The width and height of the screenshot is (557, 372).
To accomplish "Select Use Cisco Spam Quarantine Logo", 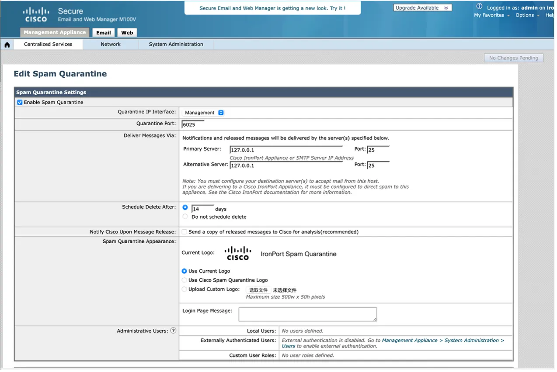I will click(x=185, y=280).
